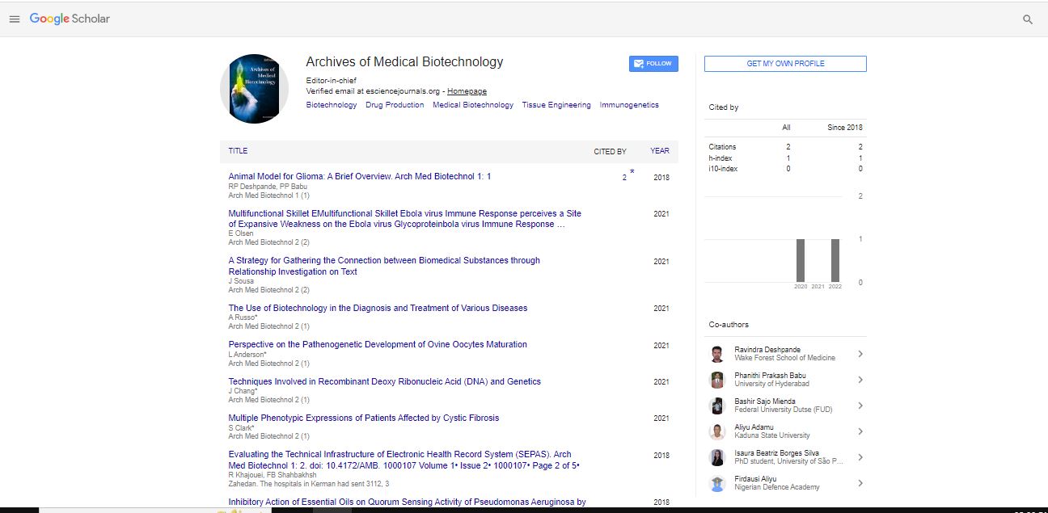Click the Editor-in-chief subtitle text

click(x=332, y=81)
